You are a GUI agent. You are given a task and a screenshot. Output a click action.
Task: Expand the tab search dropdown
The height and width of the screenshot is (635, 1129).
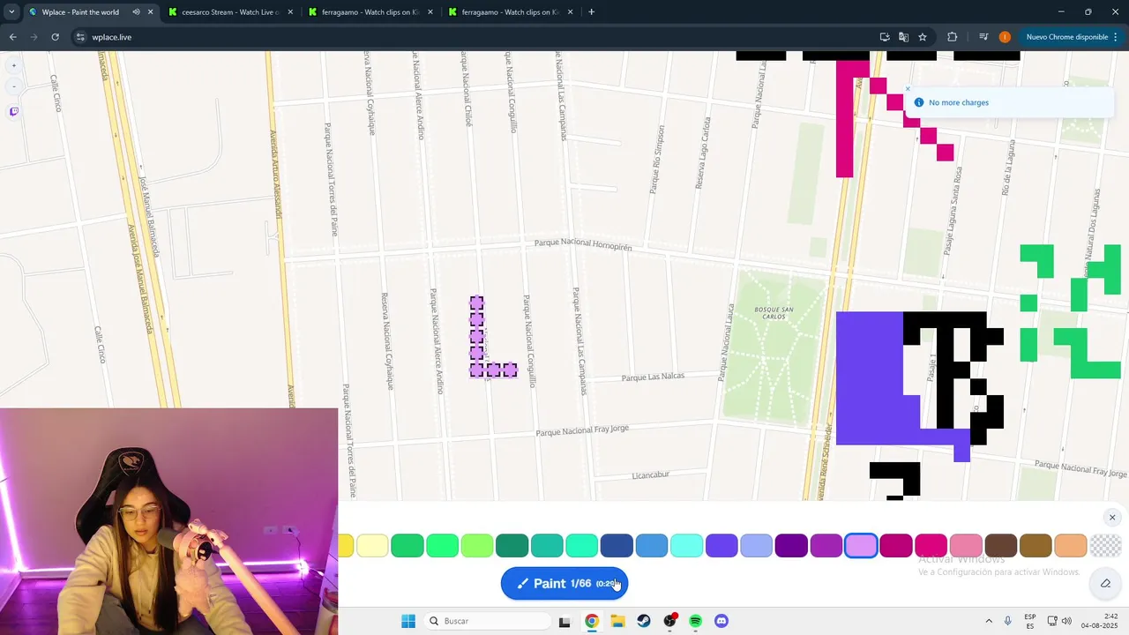click(x=11, y=12)
